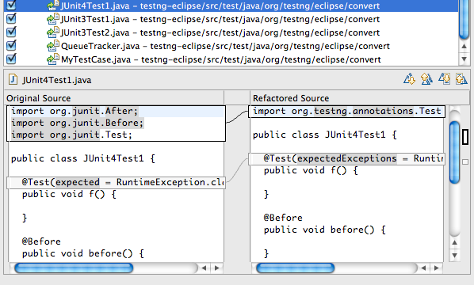474x285 pixels.
Task: Click the gray overview ruler marker for the @Test change
Action: [465, 161]
